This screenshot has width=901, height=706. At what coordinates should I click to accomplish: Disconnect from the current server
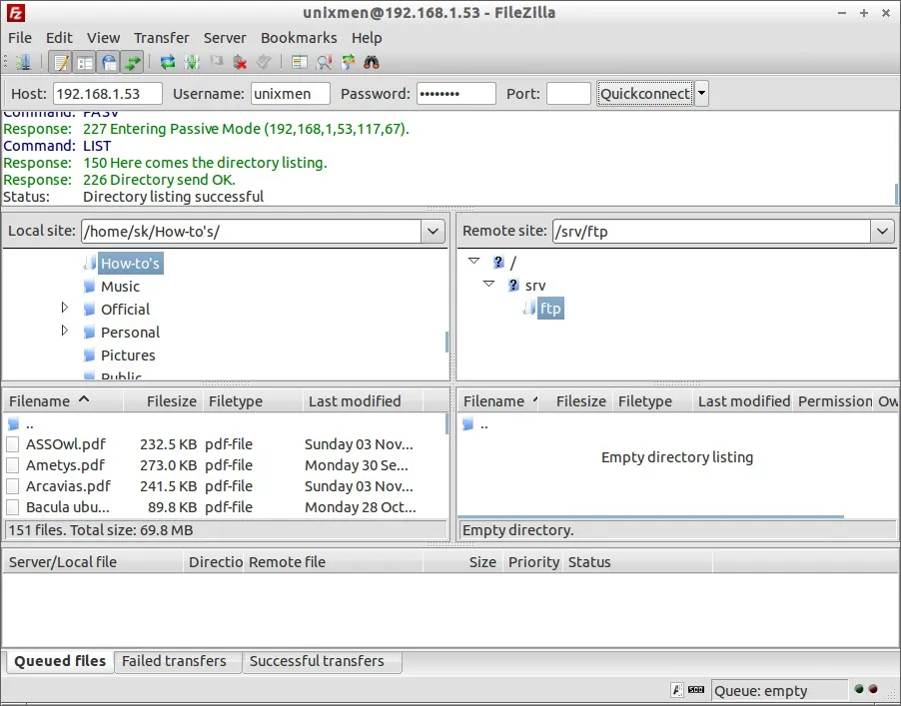pyautogui.click(x=240, y=62)
